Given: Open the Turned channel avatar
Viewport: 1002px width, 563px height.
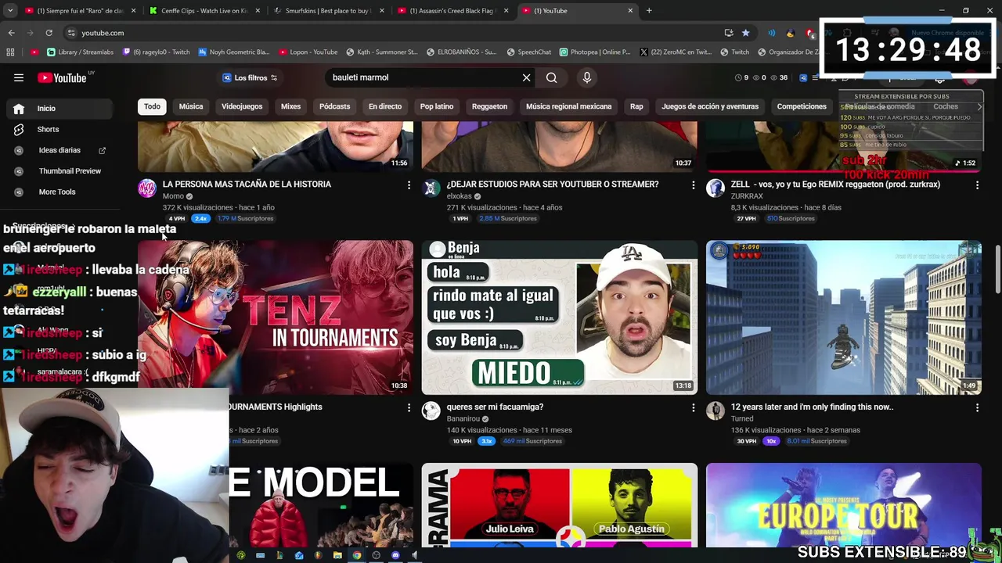Looking at the screenshot, I should click(715, 411).
